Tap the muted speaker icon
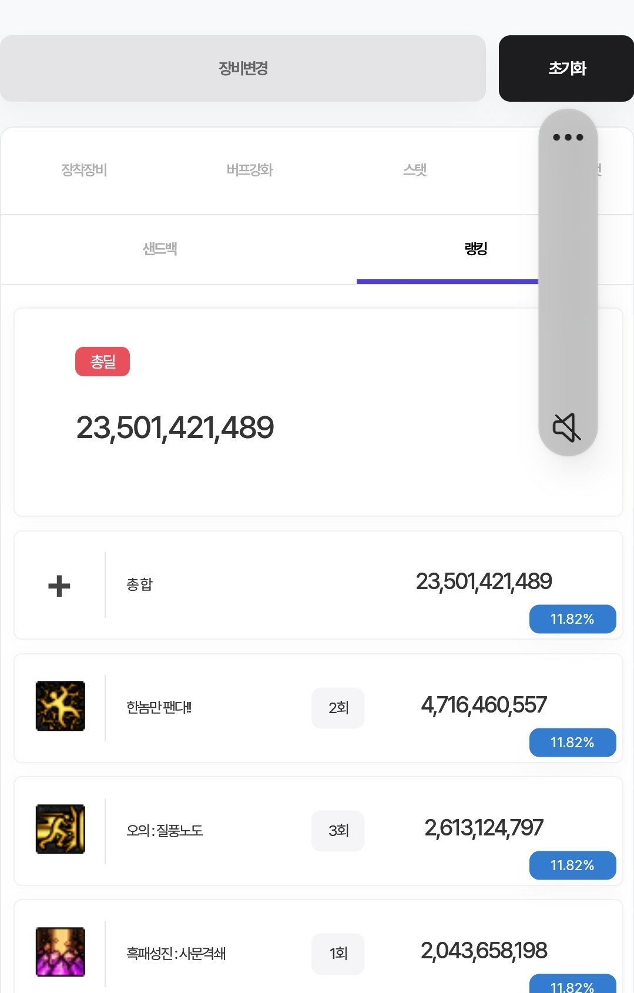634x993 pixels. coord(567,427)
